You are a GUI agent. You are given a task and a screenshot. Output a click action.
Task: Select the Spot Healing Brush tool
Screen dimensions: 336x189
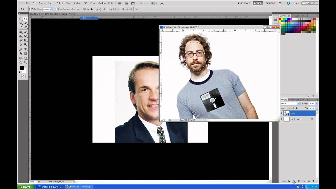(21, 32)
